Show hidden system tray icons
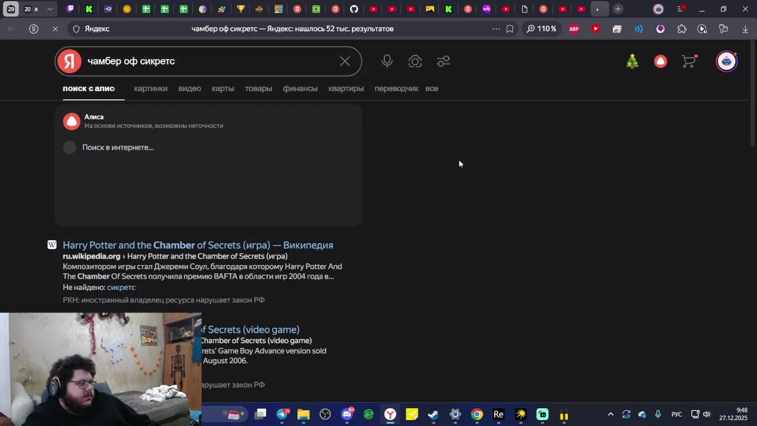Image resolution: width=757 pixels, height=426 pixels. point(610,414)
